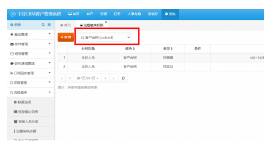Open 进销存 in the top navigation
275x147 pixels.
point(153,14)
